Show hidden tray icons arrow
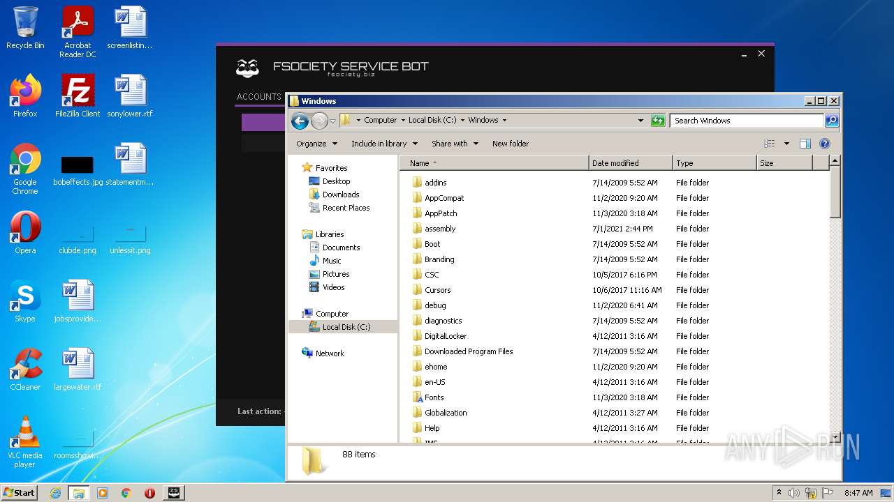This screenshot has height=502, width=894. point(779,493)
